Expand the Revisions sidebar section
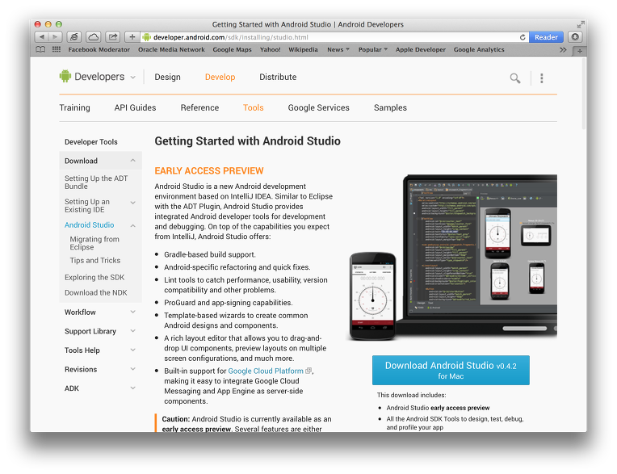Image resolution: width=617 pixels, height=474 pixels. (133, 369)
